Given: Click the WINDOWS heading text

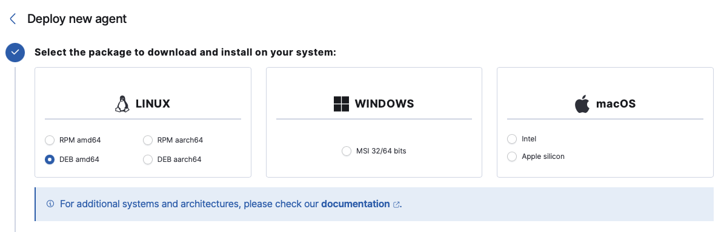Looking at the screenshot, I should click(x=384, y=104).
